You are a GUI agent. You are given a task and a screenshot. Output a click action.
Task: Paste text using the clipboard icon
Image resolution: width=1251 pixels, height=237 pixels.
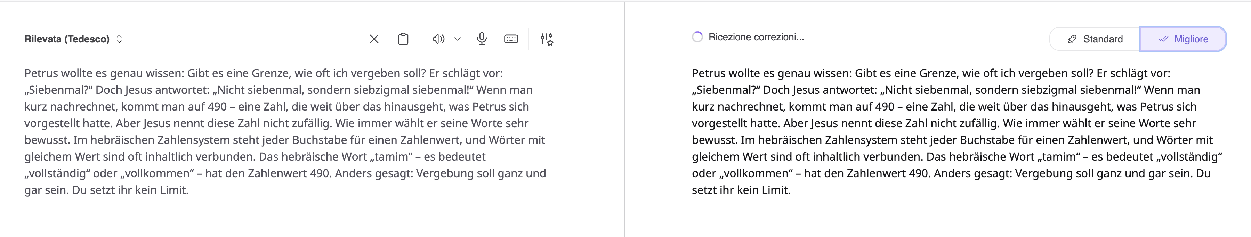pos(403,39)
